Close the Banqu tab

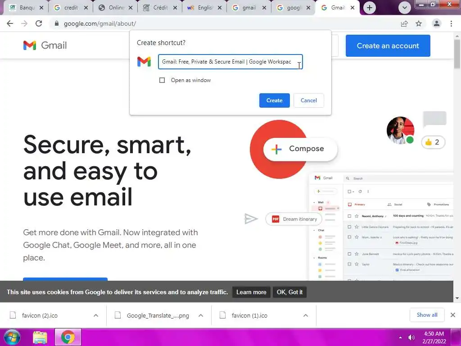click(41, 8)
